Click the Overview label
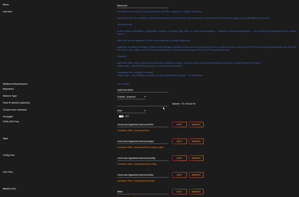The width and height of the screenshot is (299, 197). click(x=8, y=12)
